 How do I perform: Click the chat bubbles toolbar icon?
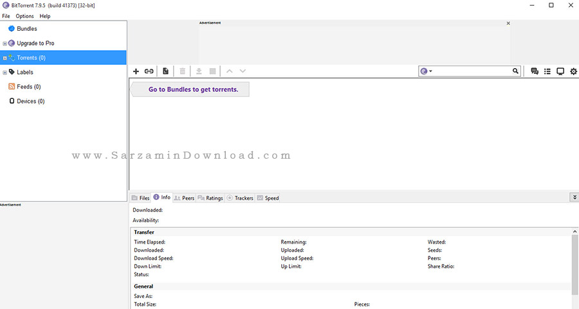535,71
